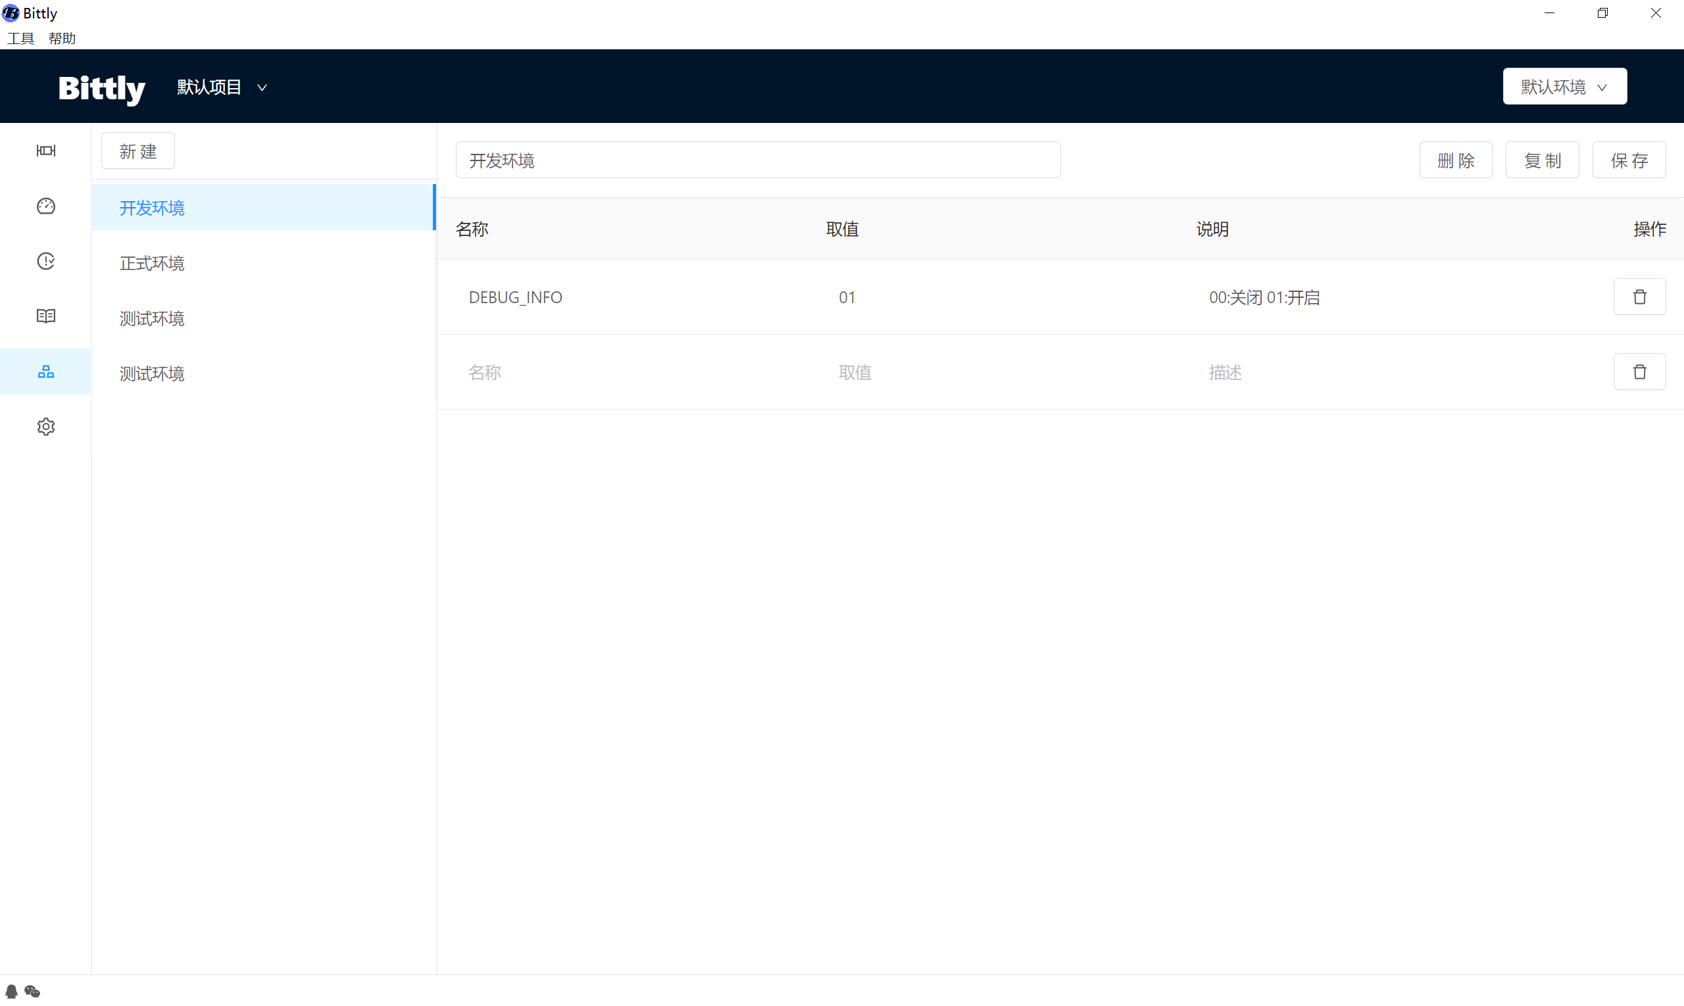The image size is (1684, 1006).
Task: Click the 操作 column header
Action: pos(1649,229)
